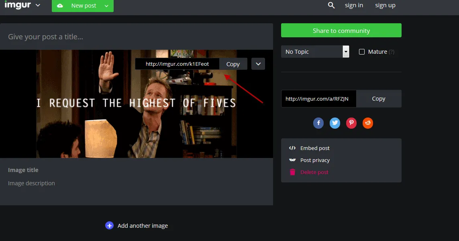
Task: Click the Image title field
Action: click(x=23, y=170)
